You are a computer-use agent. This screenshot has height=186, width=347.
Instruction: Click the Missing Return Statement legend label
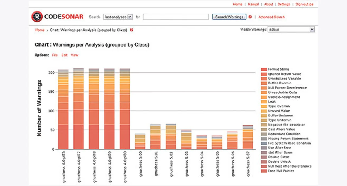(x=288, y=139)
